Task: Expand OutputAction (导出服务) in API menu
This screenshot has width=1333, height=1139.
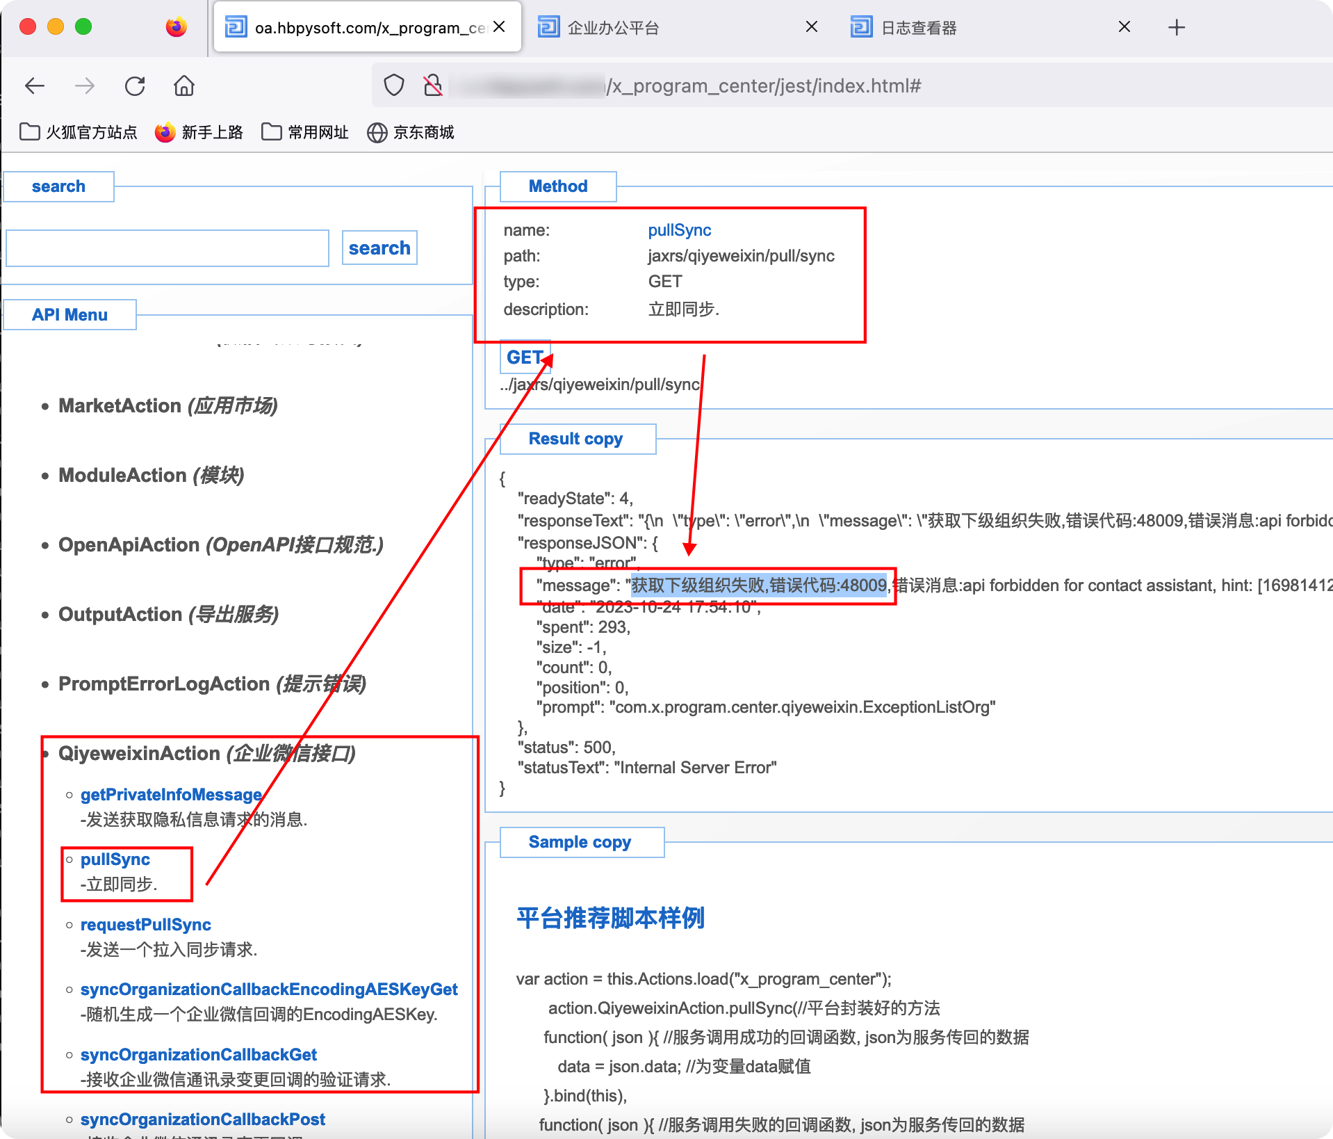Action: pos(169,615)
